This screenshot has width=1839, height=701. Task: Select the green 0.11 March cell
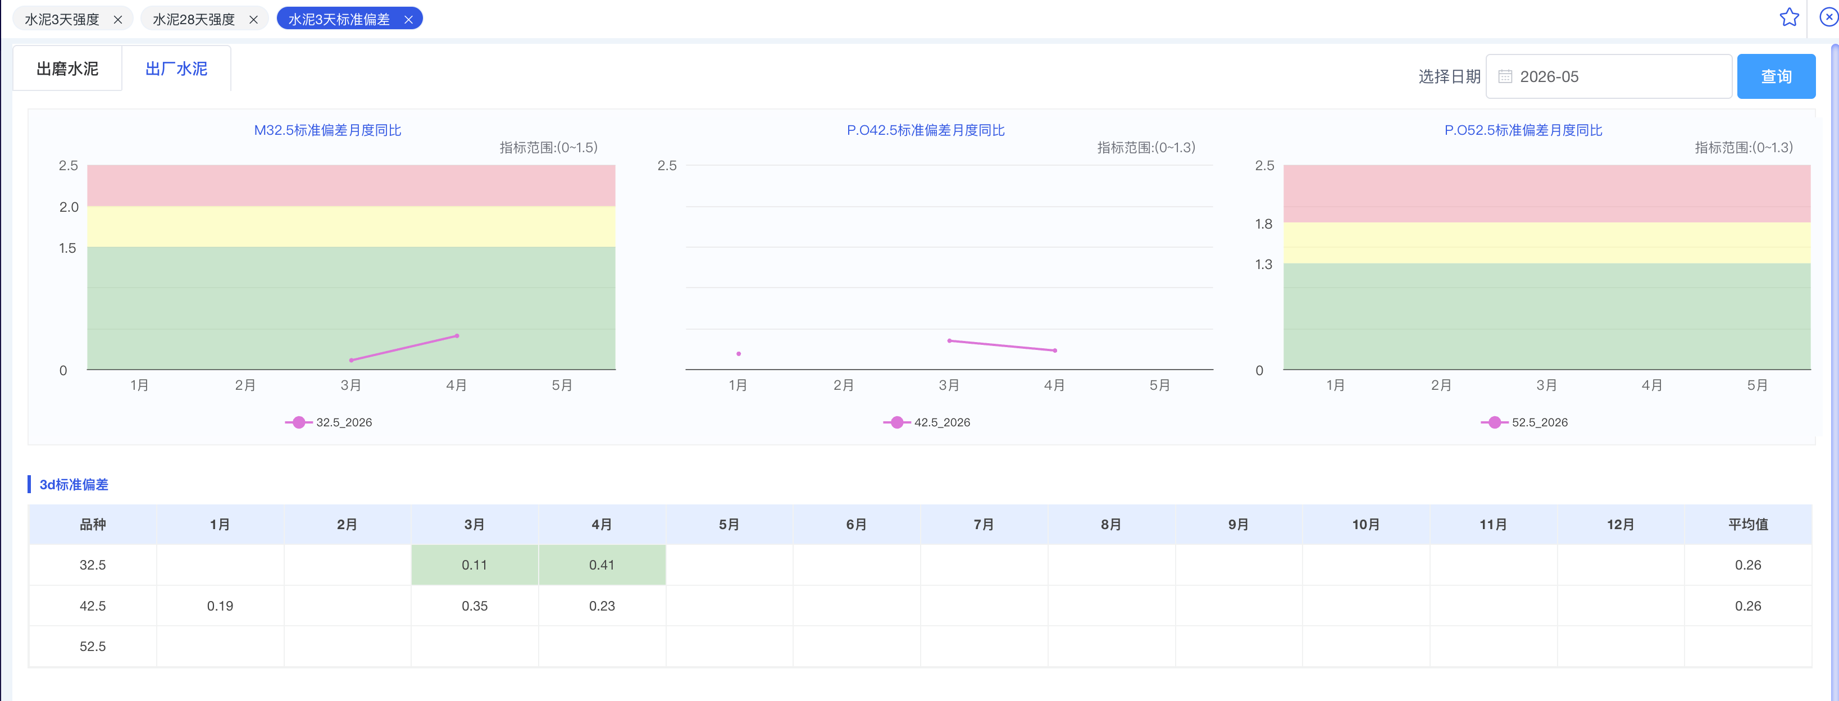[x=475, y=565]
